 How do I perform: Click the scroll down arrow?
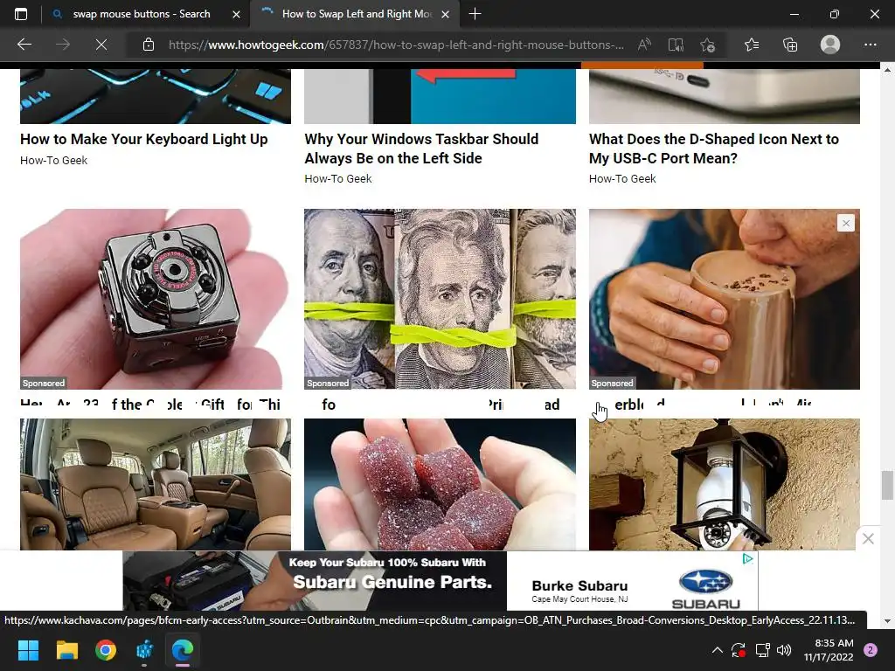pyautogui.click(x=887, y=621)
